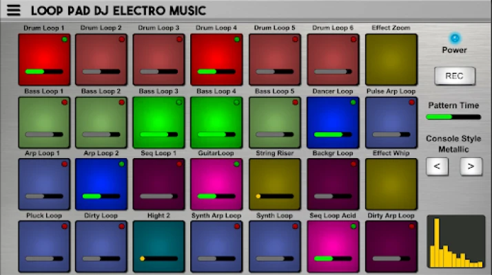Toggle the Power indicator light
Screen dimensions: 492x275
pyautogui.click(x=453, y=38)
